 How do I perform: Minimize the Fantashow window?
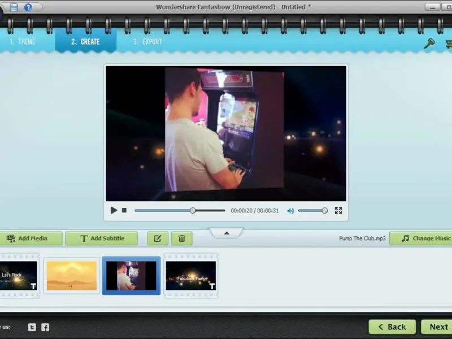[x=432, y=7]
